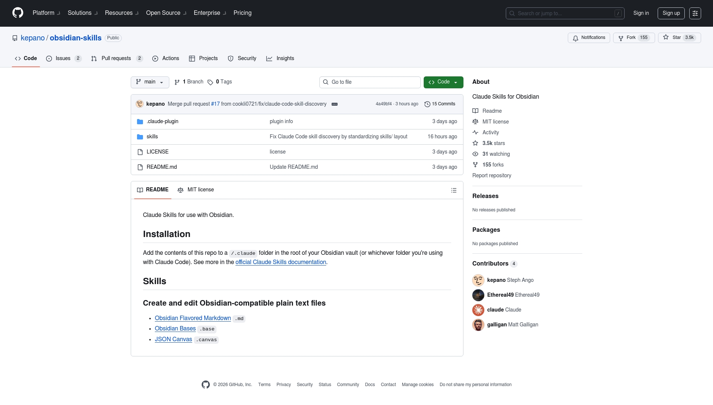This screenshot has height=405, width=713.
Task: Open the footer Docs link
Action: [370, 385]
